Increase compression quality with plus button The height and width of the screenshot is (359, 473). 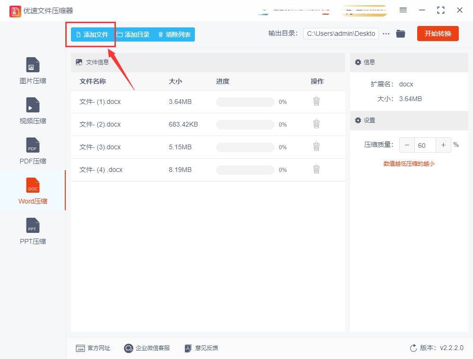[443, 145]
